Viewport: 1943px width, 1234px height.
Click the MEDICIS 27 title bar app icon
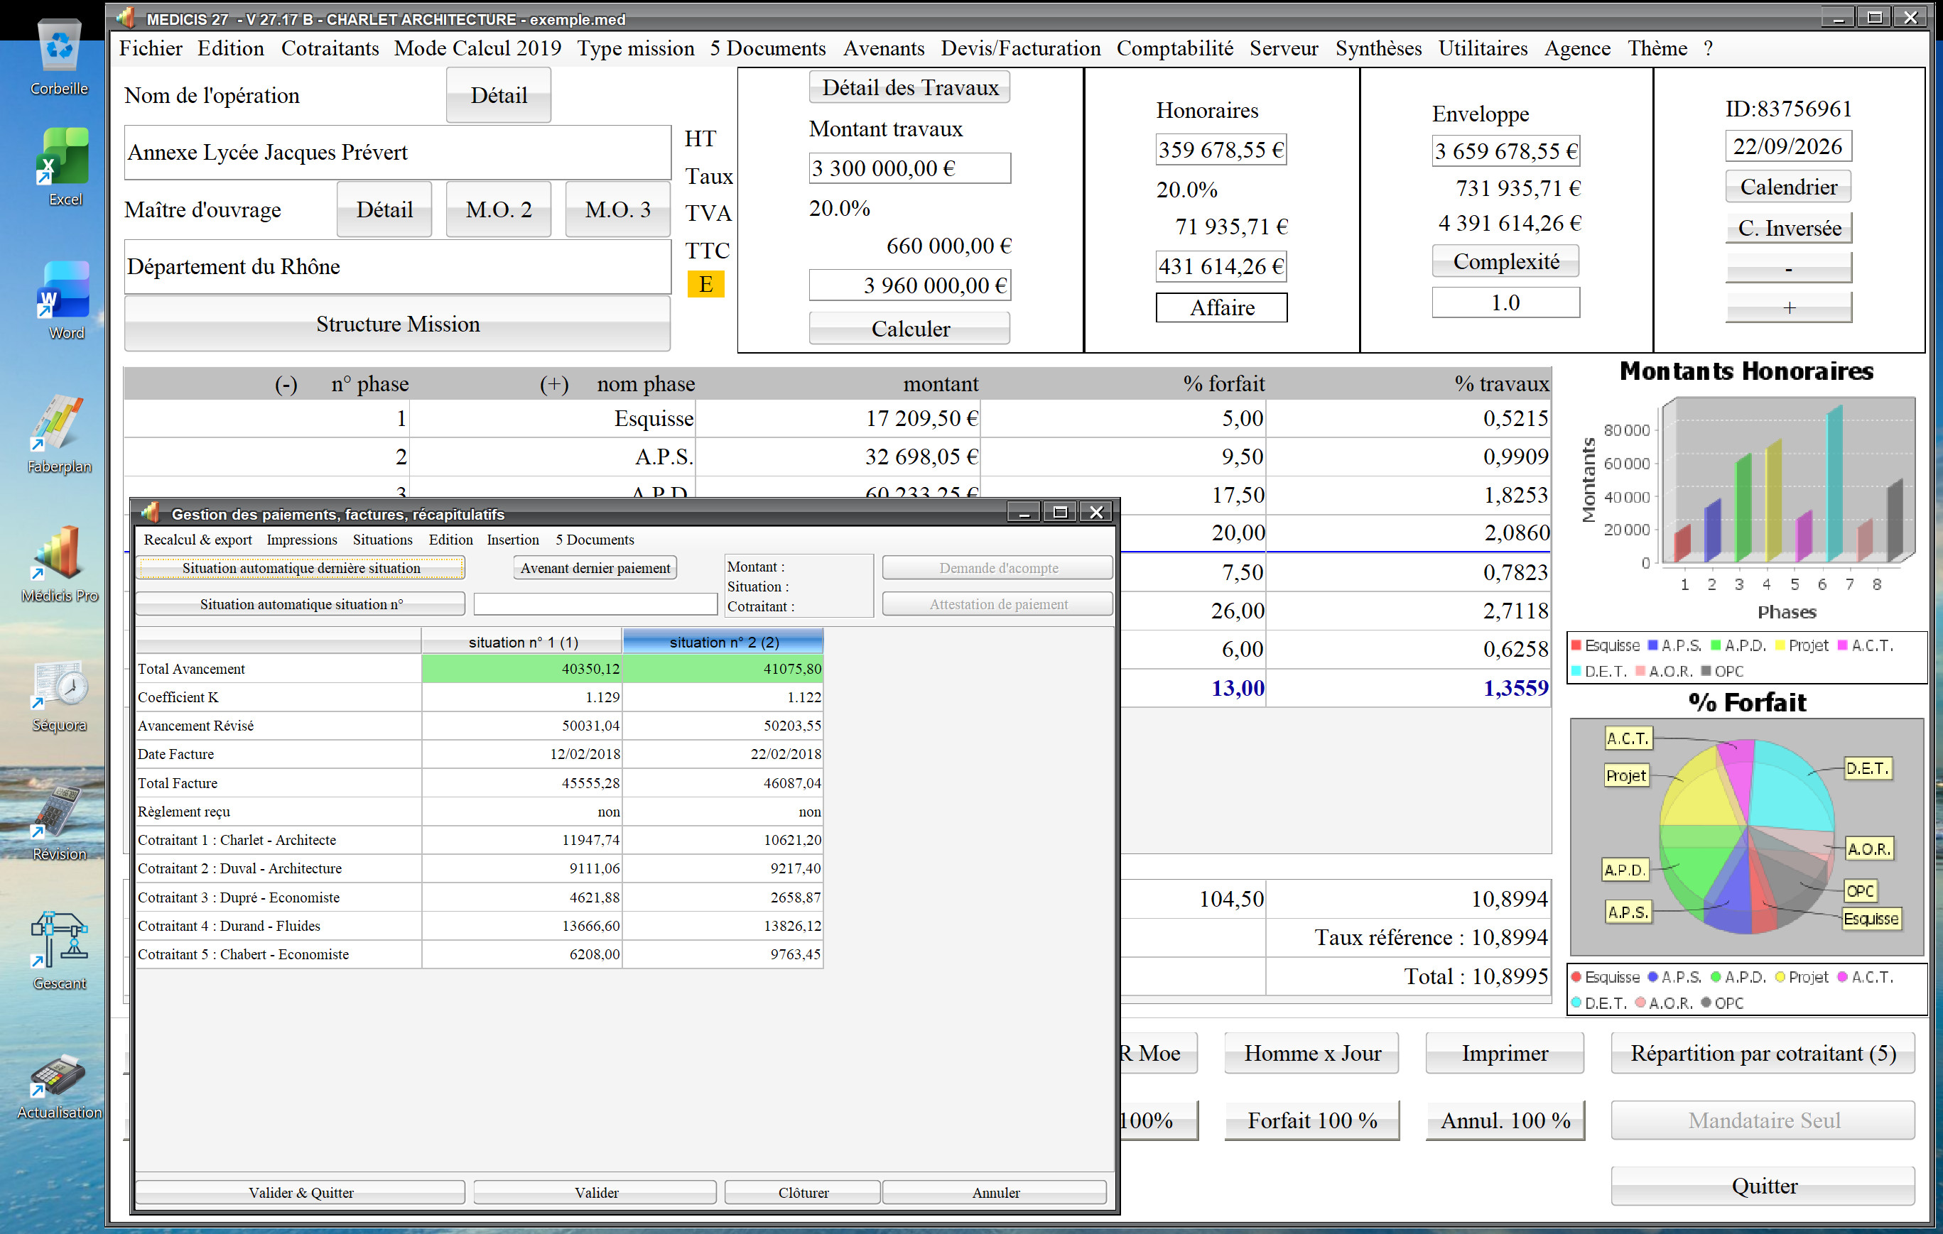[126, 18]
